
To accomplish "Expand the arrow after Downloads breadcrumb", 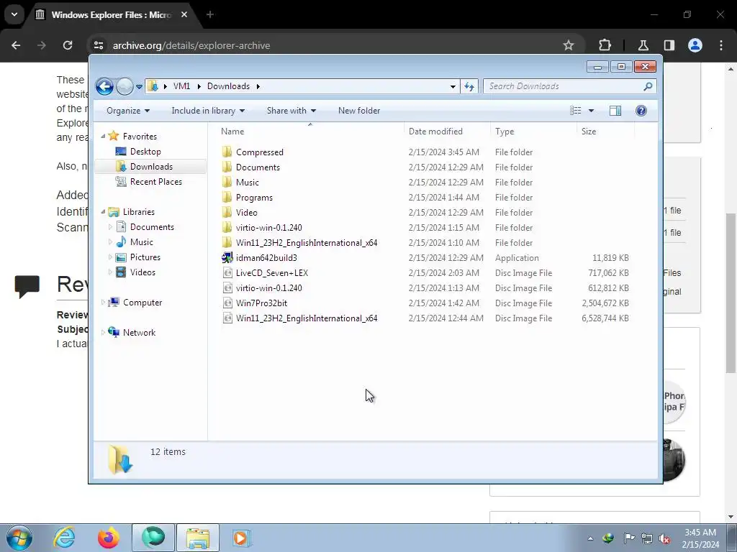I will coord(258,86).
